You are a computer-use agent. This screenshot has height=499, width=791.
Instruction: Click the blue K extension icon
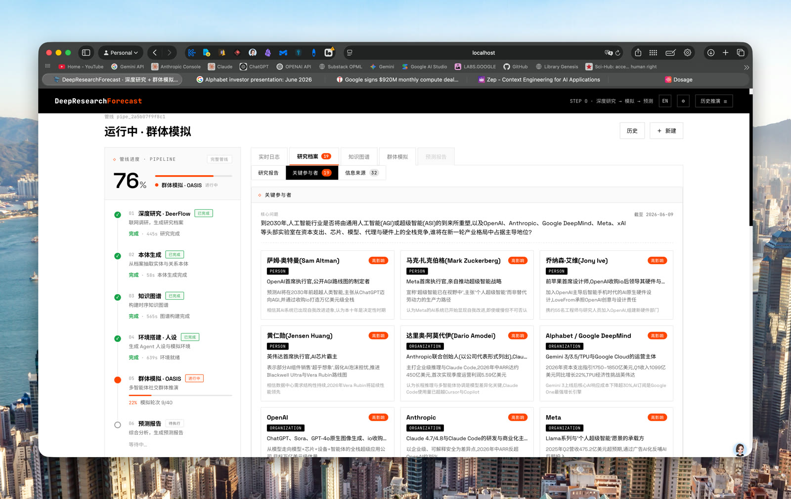pyautogui.click(x=192, y=53)
